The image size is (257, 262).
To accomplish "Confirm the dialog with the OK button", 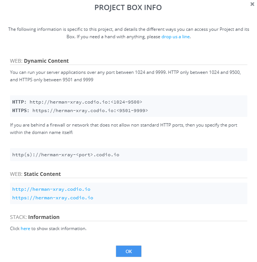I will pyautogui.click(x=129, y=251).
